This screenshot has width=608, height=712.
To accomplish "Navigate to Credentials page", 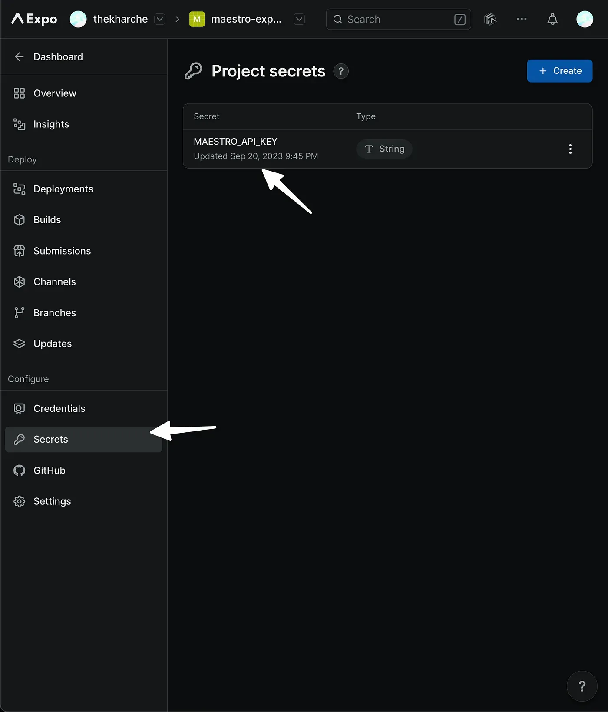I will [x=59, y=408].
